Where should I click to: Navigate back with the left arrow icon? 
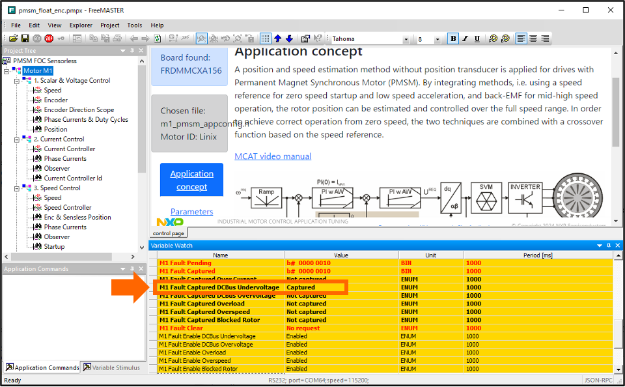pos(134,38)
